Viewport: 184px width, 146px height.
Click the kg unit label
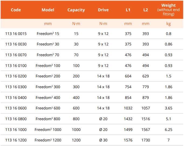tap(168, 24)
